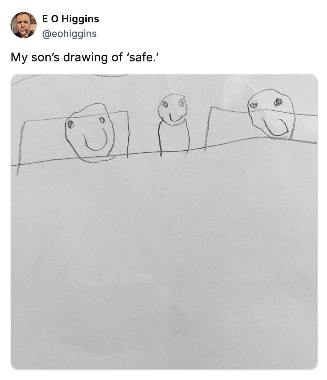Viewport: 327px width, 380px height.
Task: Click the smile of the middle figure
Action: coord(176,118)
